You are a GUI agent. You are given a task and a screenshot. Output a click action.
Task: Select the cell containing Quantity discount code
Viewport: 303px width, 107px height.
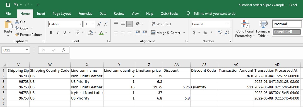click(x=204, y=87)
